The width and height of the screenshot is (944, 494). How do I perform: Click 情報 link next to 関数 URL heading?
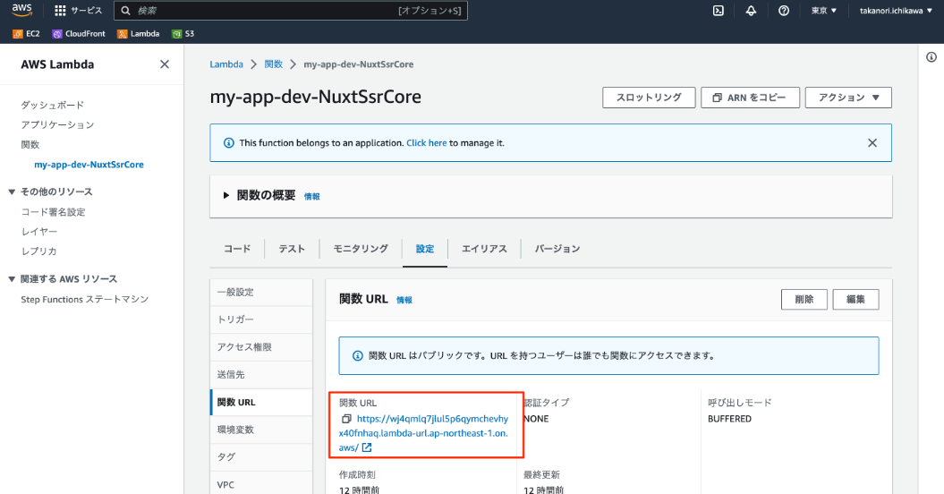(x=404, y=300)
